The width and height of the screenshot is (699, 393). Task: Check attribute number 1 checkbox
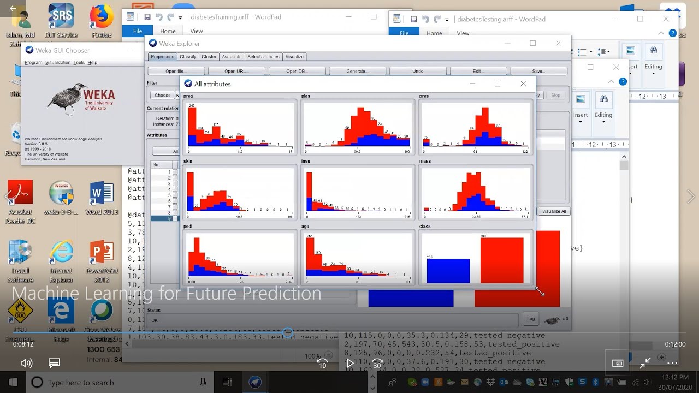point(175,172)
